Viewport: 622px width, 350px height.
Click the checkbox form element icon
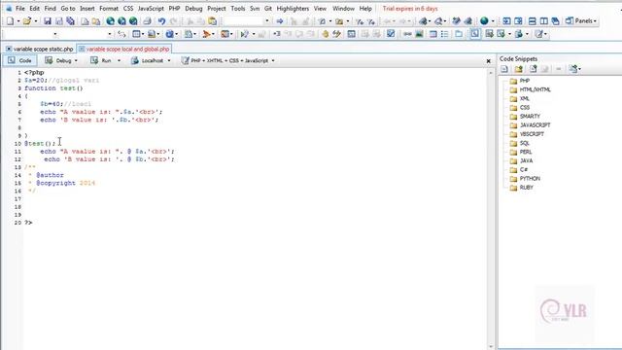pyautogui.click(x=391, y=34)
